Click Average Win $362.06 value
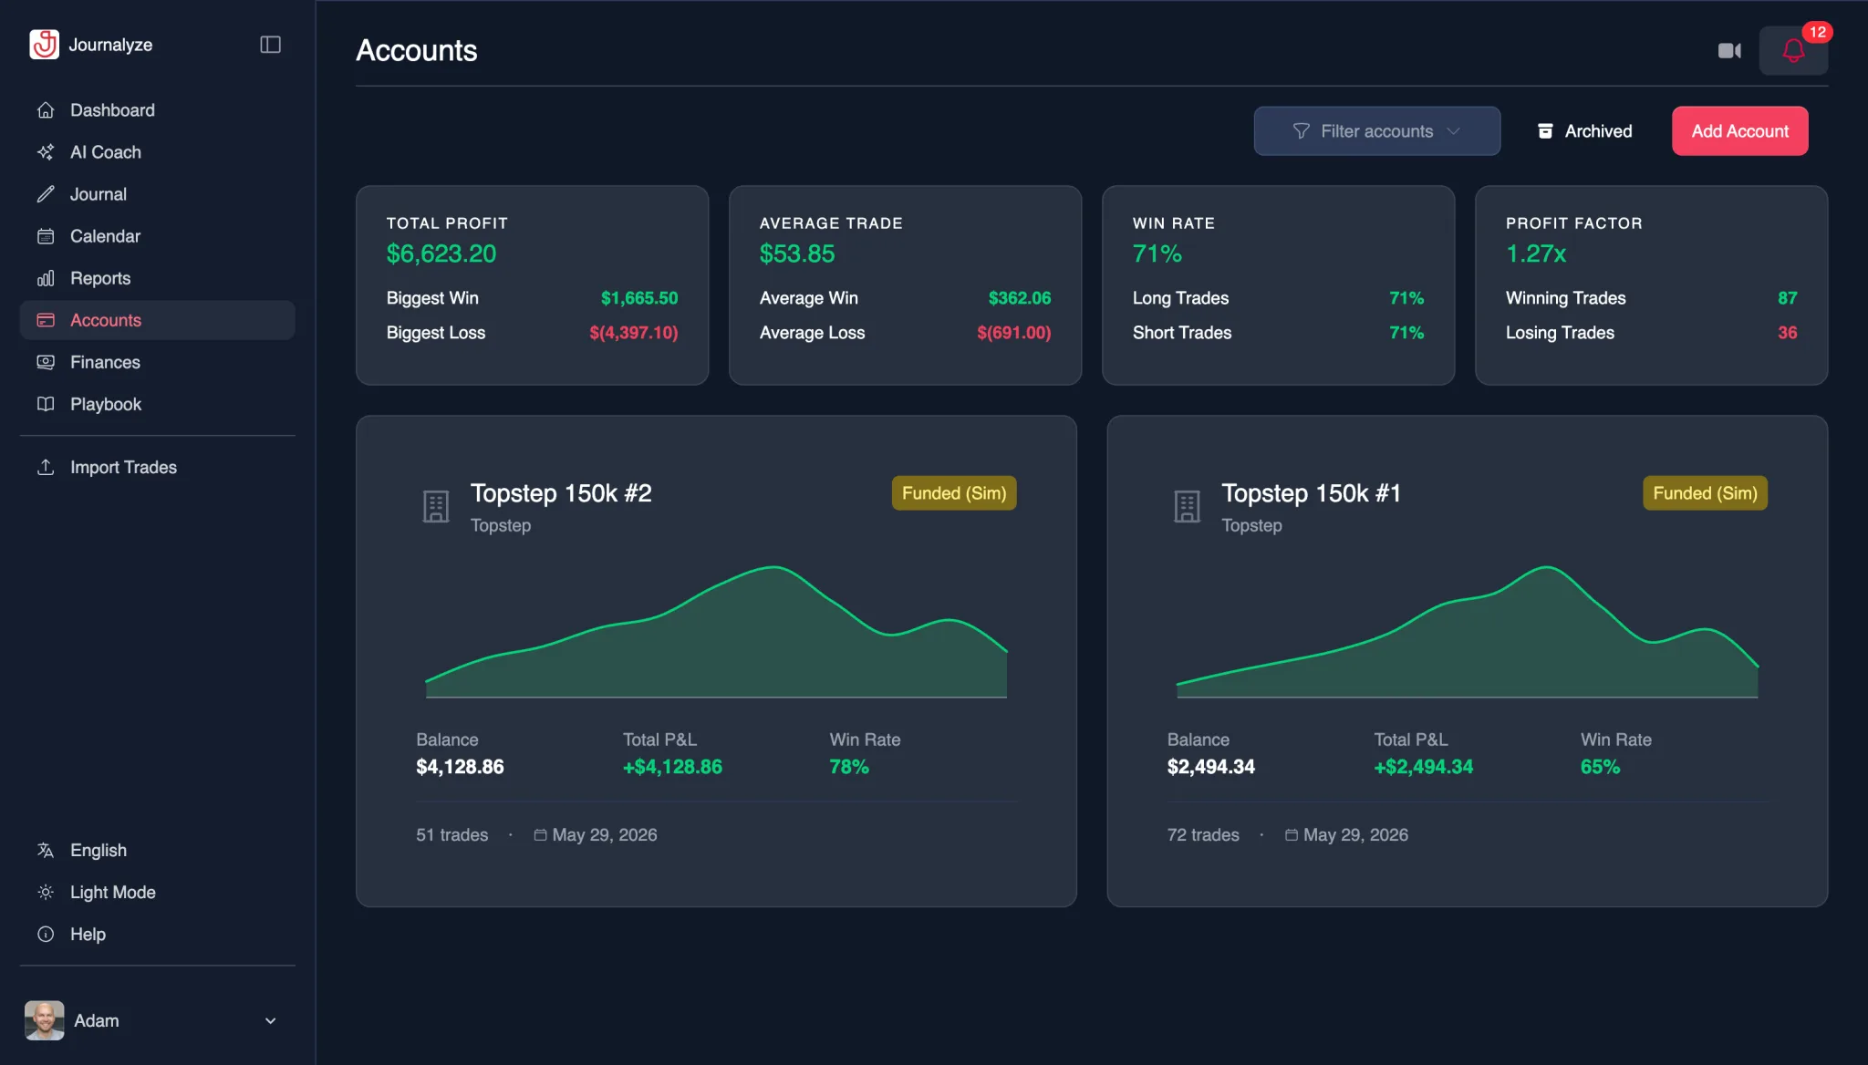1868x1065 pixels. click(x=1020, y=298)
